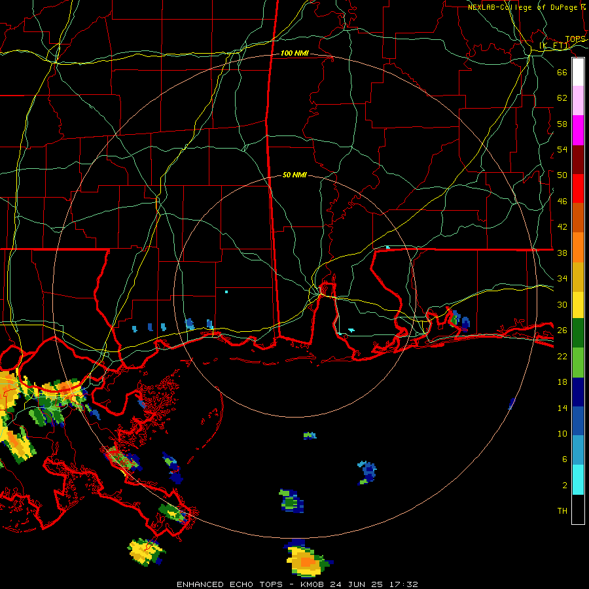
Task: Click the legend value 50
Action: (x=562, y=175)
